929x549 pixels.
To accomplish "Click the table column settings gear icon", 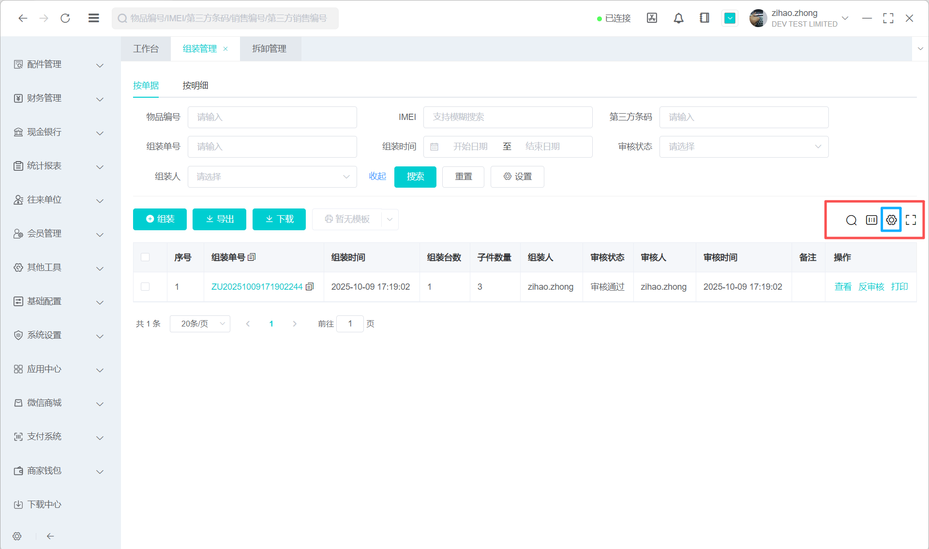I will [x=891, y=220].
